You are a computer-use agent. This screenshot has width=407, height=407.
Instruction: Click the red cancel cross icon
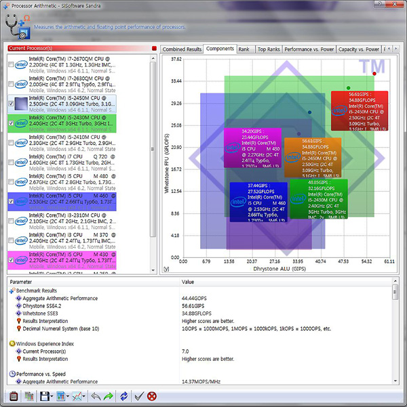[x=152, y=396]
